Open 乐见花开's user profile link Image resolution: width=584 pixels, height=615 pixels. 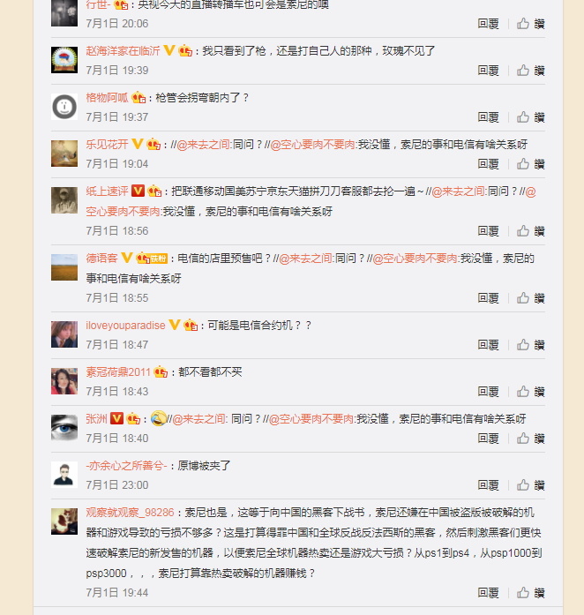pos(107,145)
